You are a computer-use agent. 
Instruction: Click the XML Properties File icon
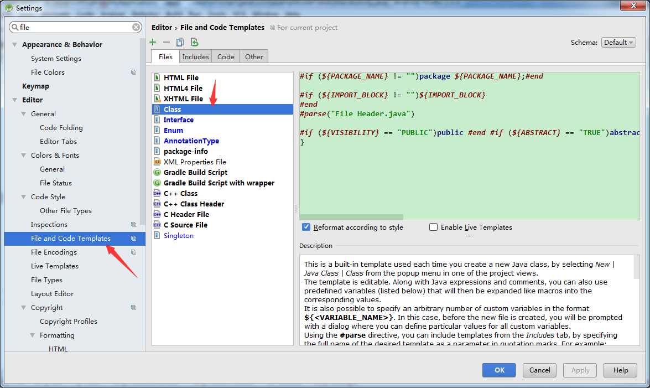(x=157, y=162)
